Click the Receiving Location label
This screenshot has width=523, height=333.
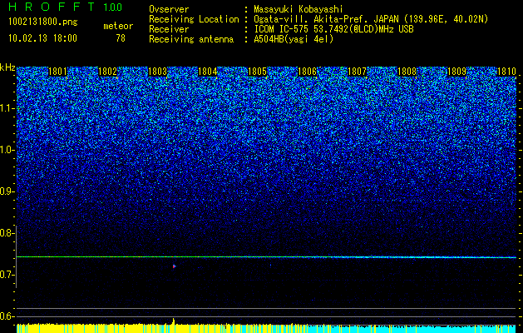(194, 19)
